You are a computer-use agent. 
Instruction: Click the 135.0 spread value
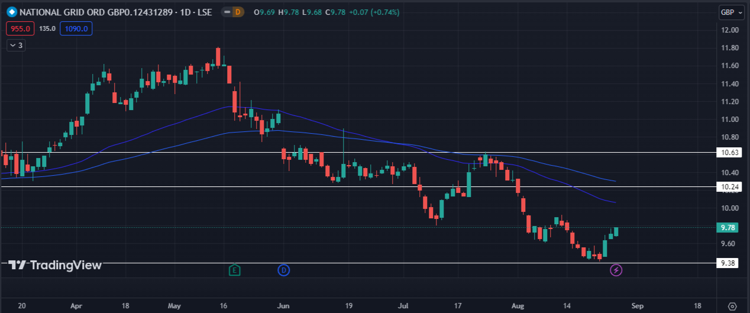[x=47, y=28]
